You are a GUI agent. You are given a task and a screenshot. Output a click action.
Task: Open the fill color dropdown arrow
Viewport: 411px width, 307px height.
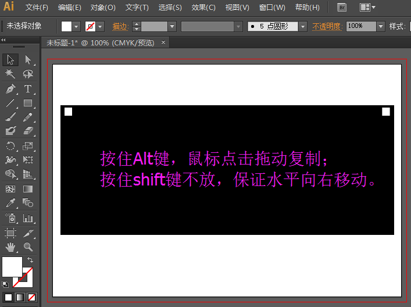76,27
